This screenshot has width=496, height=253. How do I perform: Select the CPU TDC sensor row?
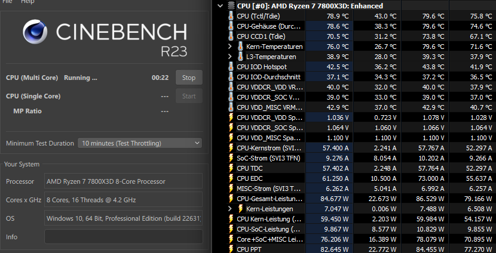[x=362, y=168]
